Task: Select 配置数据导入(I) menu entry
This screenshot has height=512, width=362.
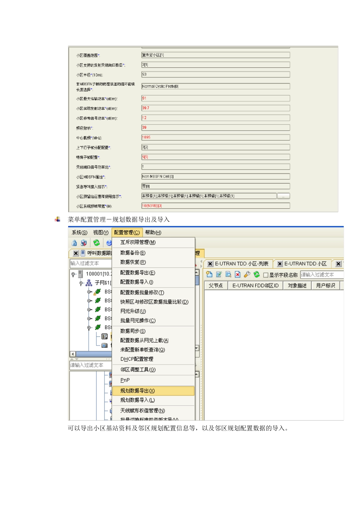Action: pos(153,282)
